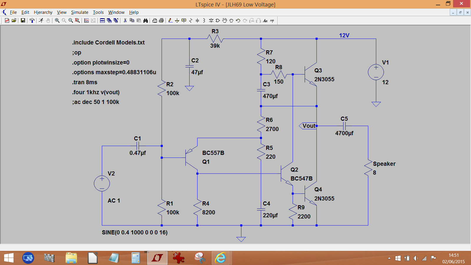Image resolution: width=471 pixels, height=265 pixels.
Task: Click the Zoom Out magnifier icon
Action: (x=71, y=21)
